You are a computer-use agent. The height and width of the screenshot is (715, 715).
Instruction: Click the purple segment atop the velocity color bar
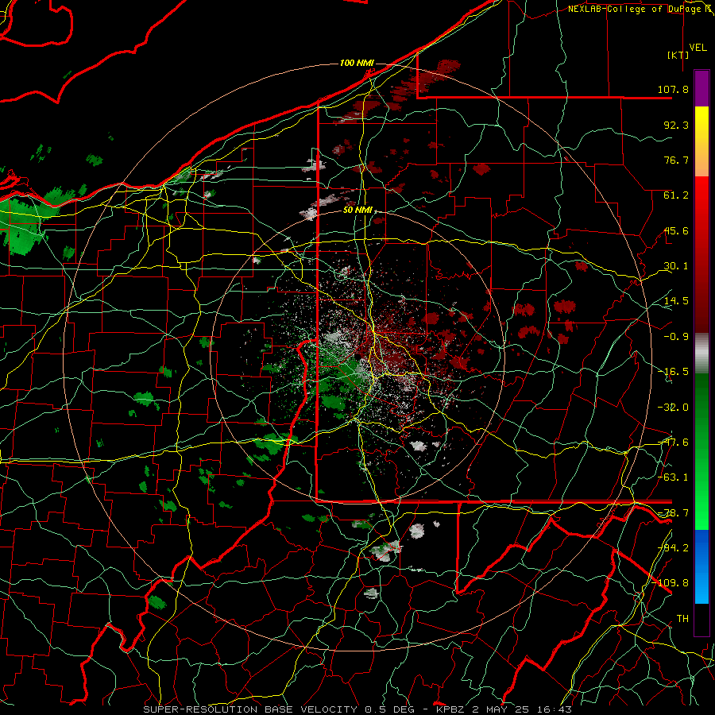pyautogui.click(x=701, y=88)
